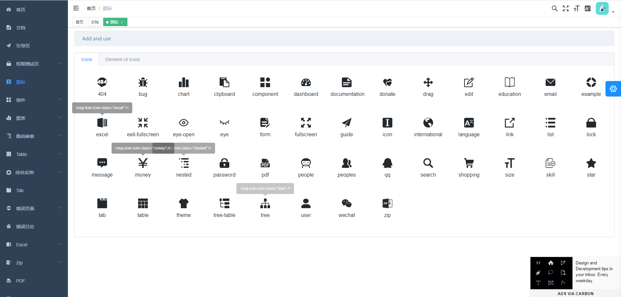
Task: Click the donate heart icon
Action: pyautogui.click(x=387, y=82)
